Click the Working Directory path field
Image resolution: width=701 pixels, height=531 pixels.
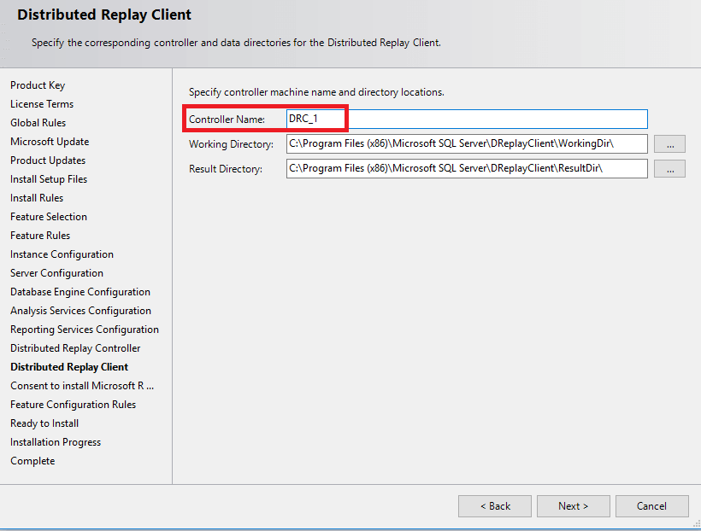click(x=466, y=144)
